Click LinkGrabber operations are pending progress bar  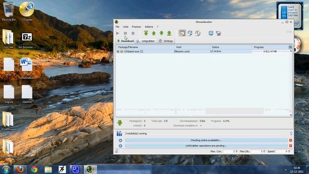(206, 146)
